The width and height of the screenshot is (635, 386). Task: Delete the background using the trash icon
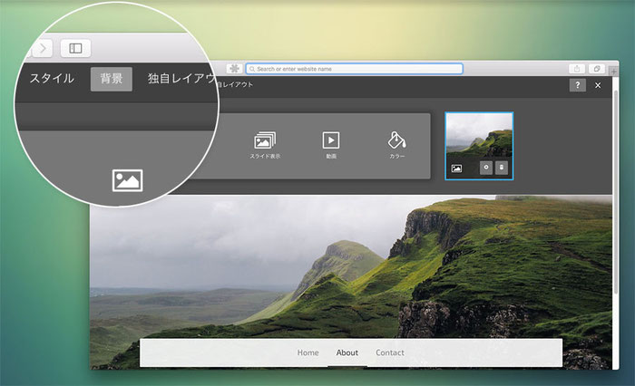502,168
